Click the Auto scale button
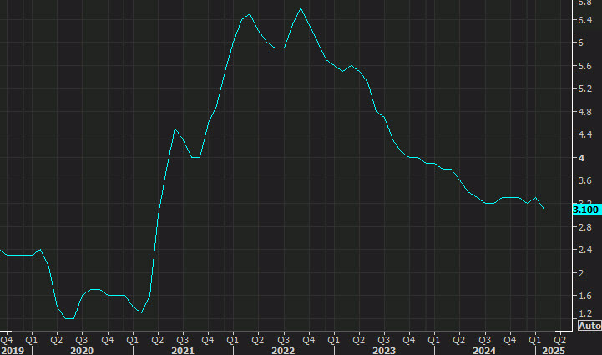602x355 pixels. [x=589, y=326]
